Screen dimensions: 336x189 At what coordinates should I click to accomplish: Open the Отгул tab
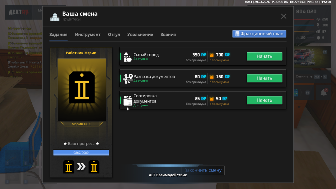click(x=114, y=35)
